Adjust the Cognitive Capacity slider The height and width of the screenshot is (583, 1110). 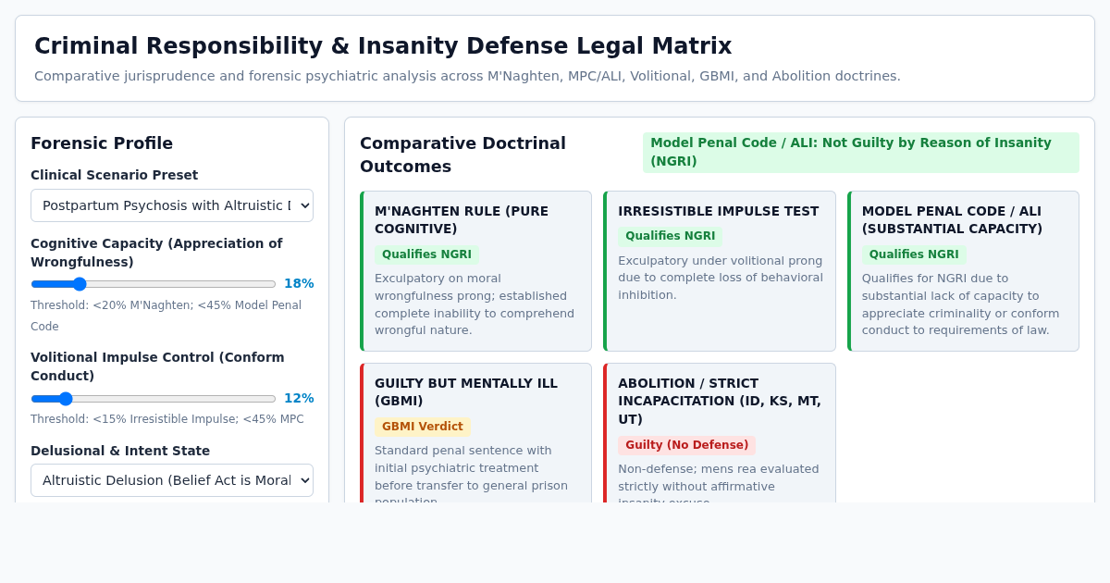coord(154,284)
